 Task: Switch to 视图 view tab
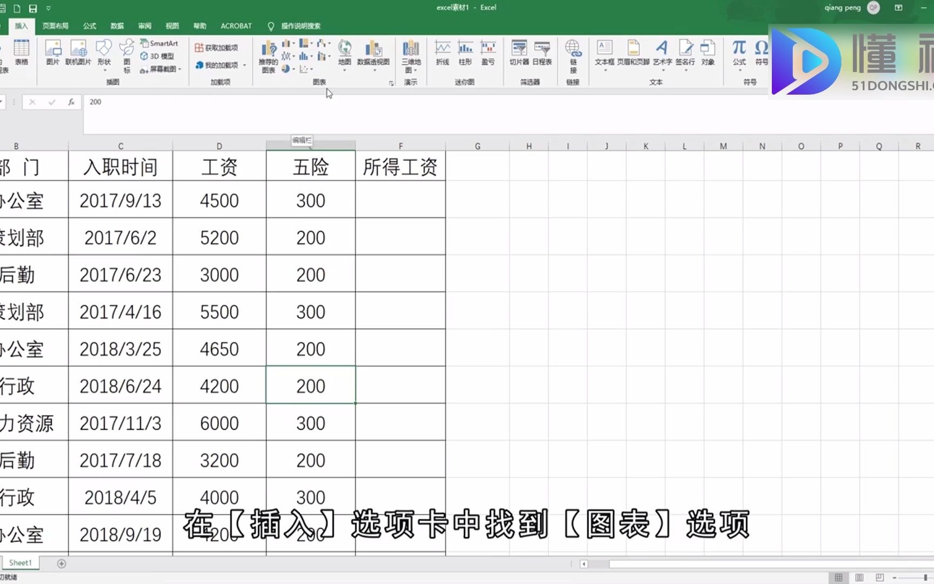click(x=172, y=26)
